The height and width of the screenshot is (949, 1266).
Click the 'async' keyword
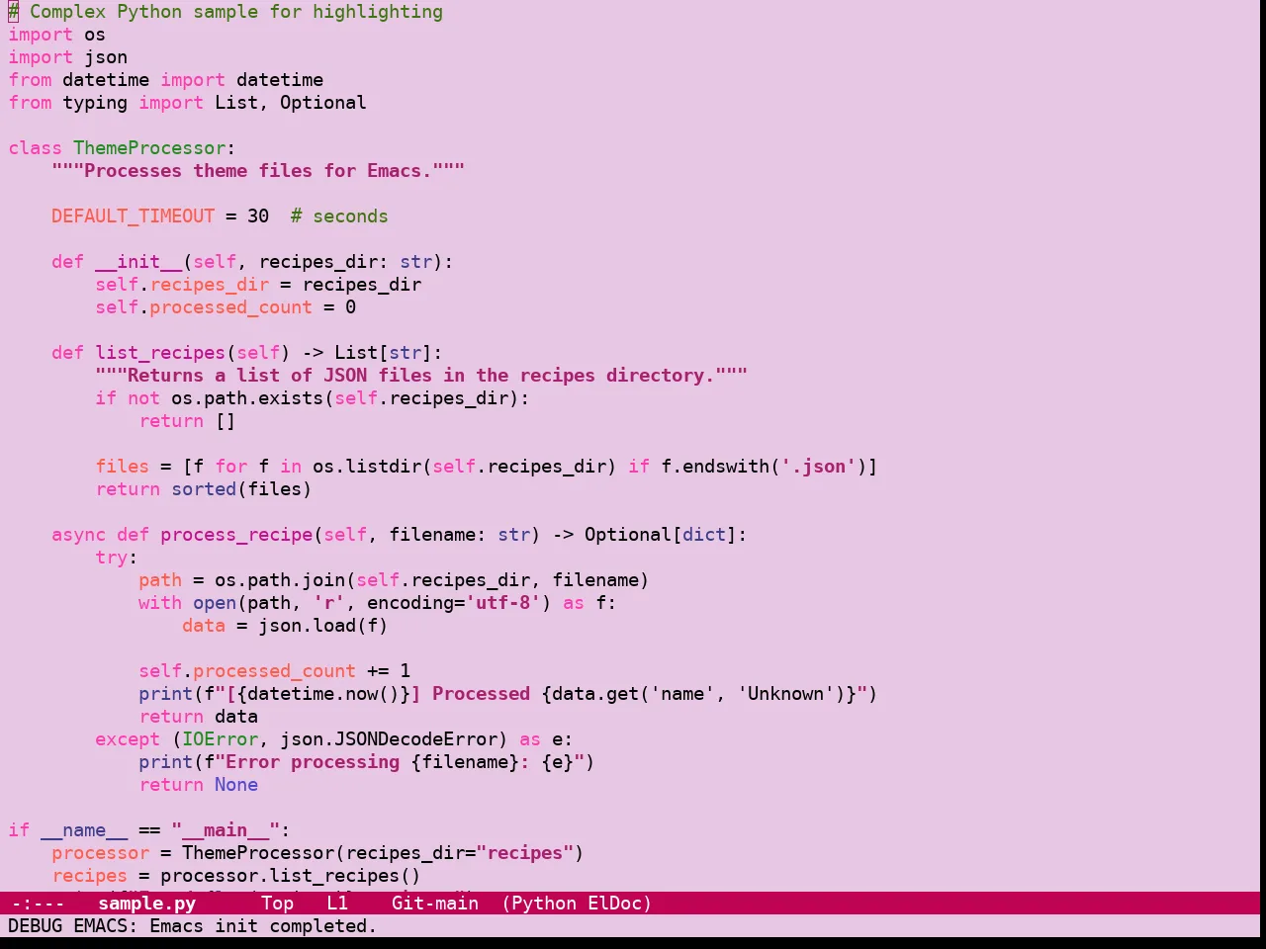[79, 535]
